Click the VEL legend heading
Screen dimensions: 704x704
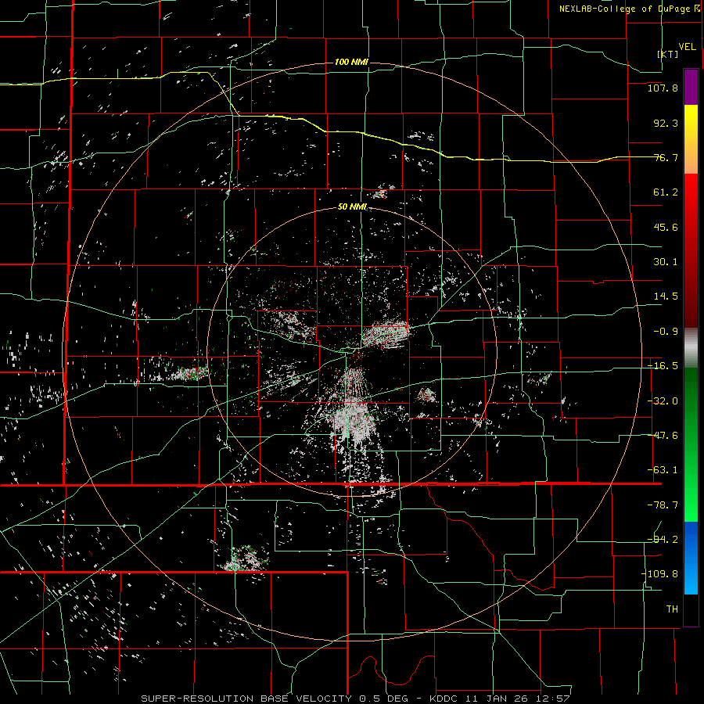687,47
